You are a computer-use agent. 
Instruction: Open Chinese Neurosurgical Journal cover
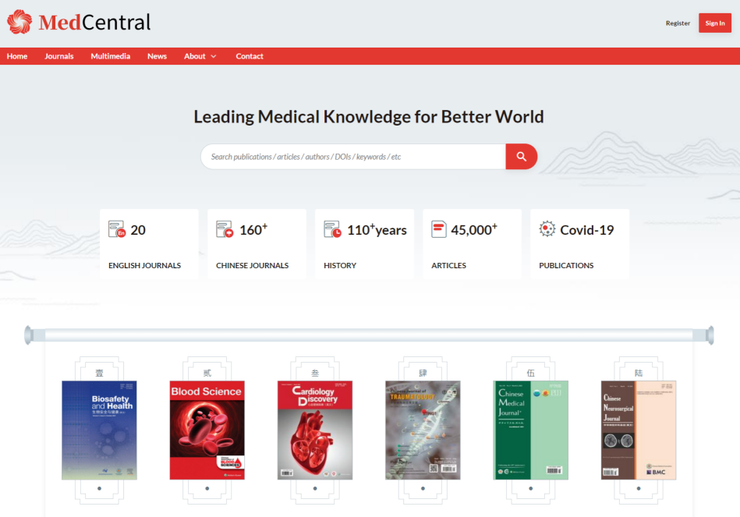click(x=639, y=430)
